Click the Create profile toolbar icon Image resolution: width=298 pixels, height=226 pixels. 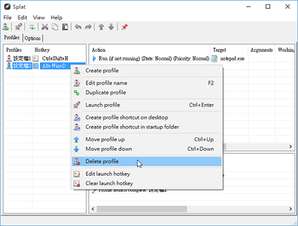5,27
